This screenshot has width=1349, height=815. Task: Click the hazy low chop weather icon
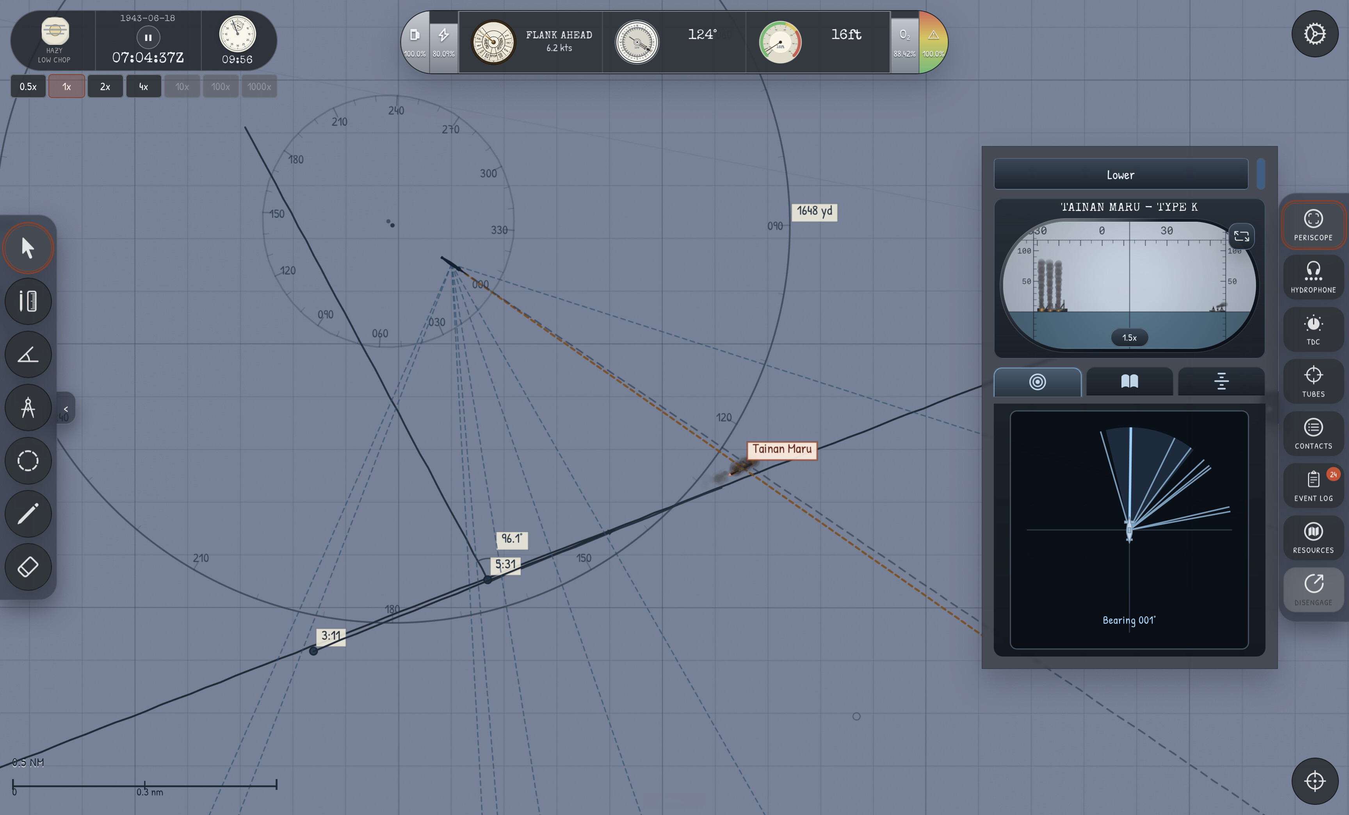tap(55, 31)
